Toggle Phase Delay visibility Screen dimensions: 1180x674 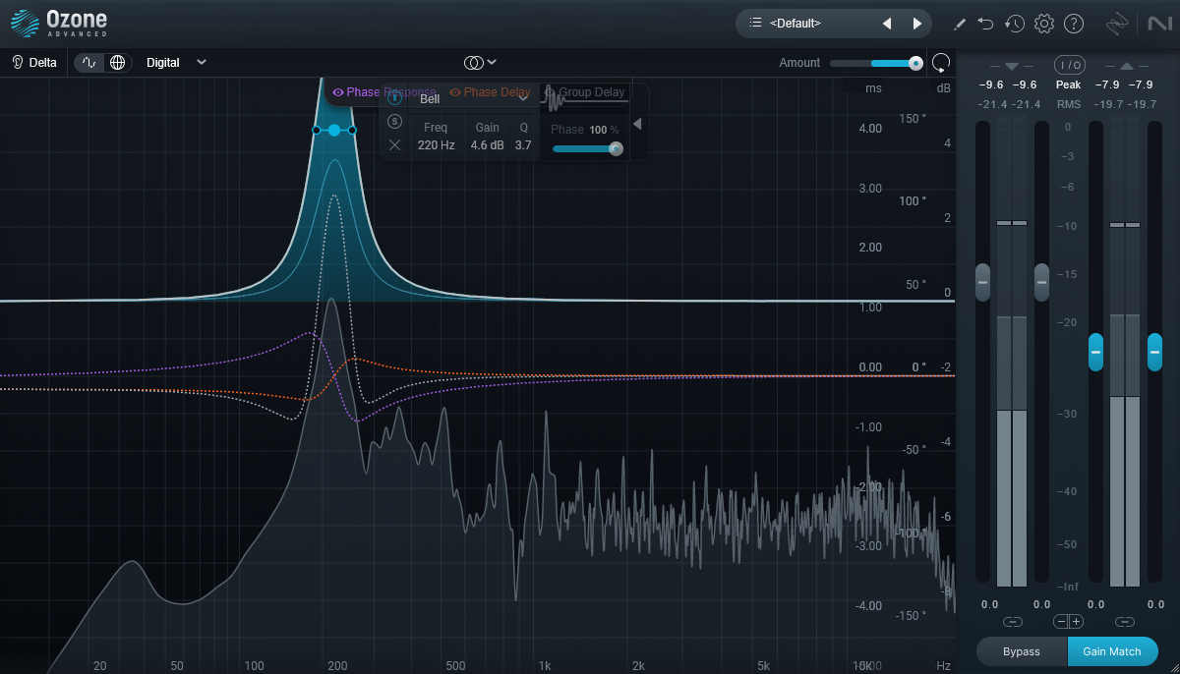[x=490, y=92]
